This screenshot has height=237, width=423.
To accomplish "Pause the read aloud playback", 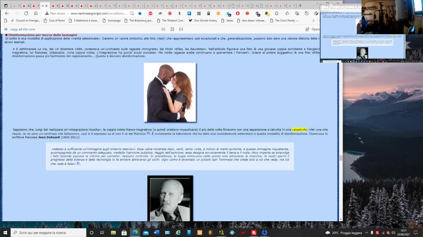I will (x=172, y=29).
